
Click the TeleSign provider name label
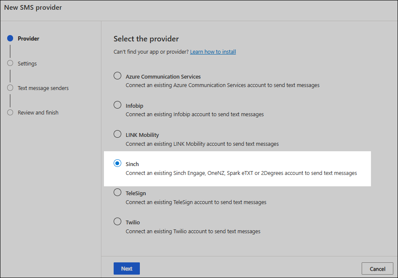(136, 194)
